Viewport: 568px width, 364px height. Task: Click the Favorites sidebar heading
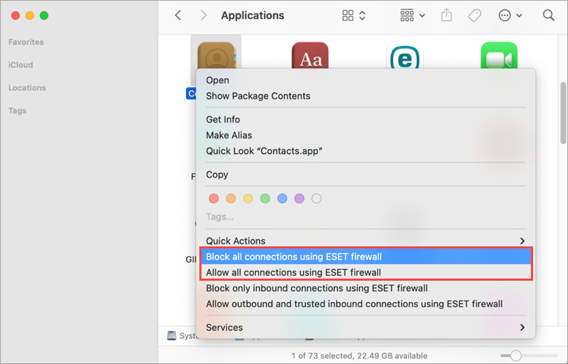click(x=26, y=42)
